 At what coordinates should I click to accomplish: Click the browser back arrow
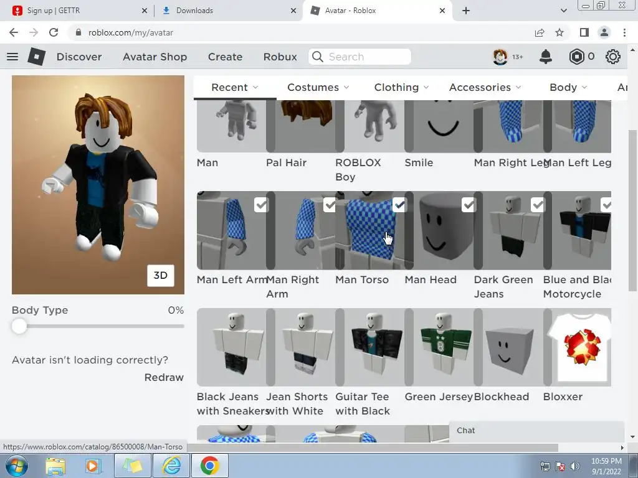pyautogui.click(x=14, y=32)
